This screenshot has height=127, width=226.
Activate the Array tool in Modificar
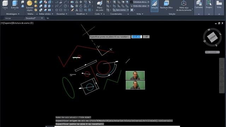pyautogui.click(x=89, y=10)
